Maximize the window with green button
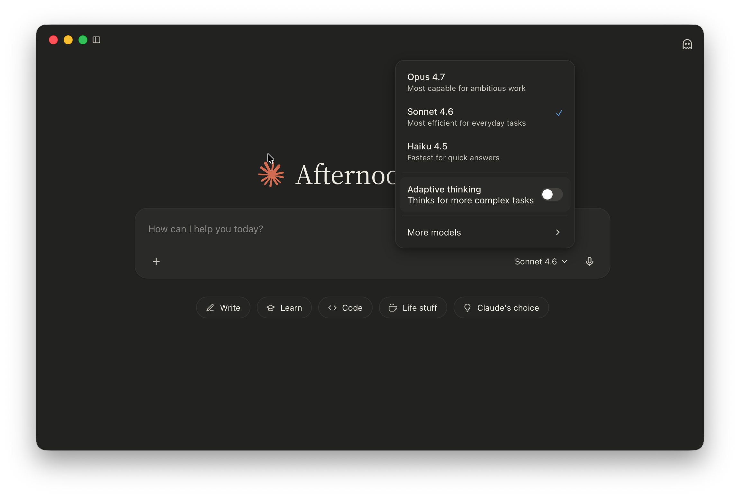This screenshot has height=498, width=740. [83, 40]
